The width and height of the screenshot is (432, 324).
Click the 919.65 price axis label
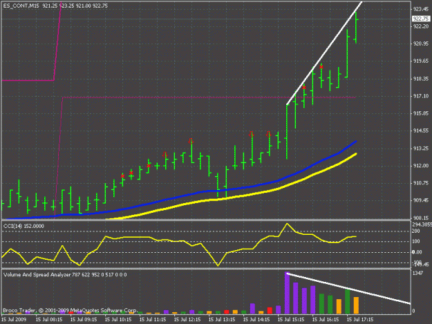[x=421, y=61]
